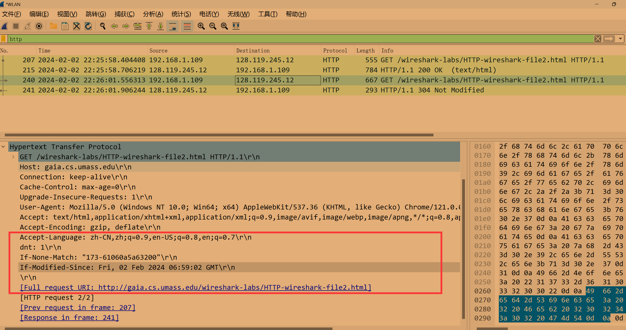Select Accept-Language header line
This screenshot has width=626, height=330.
point(239,237)
